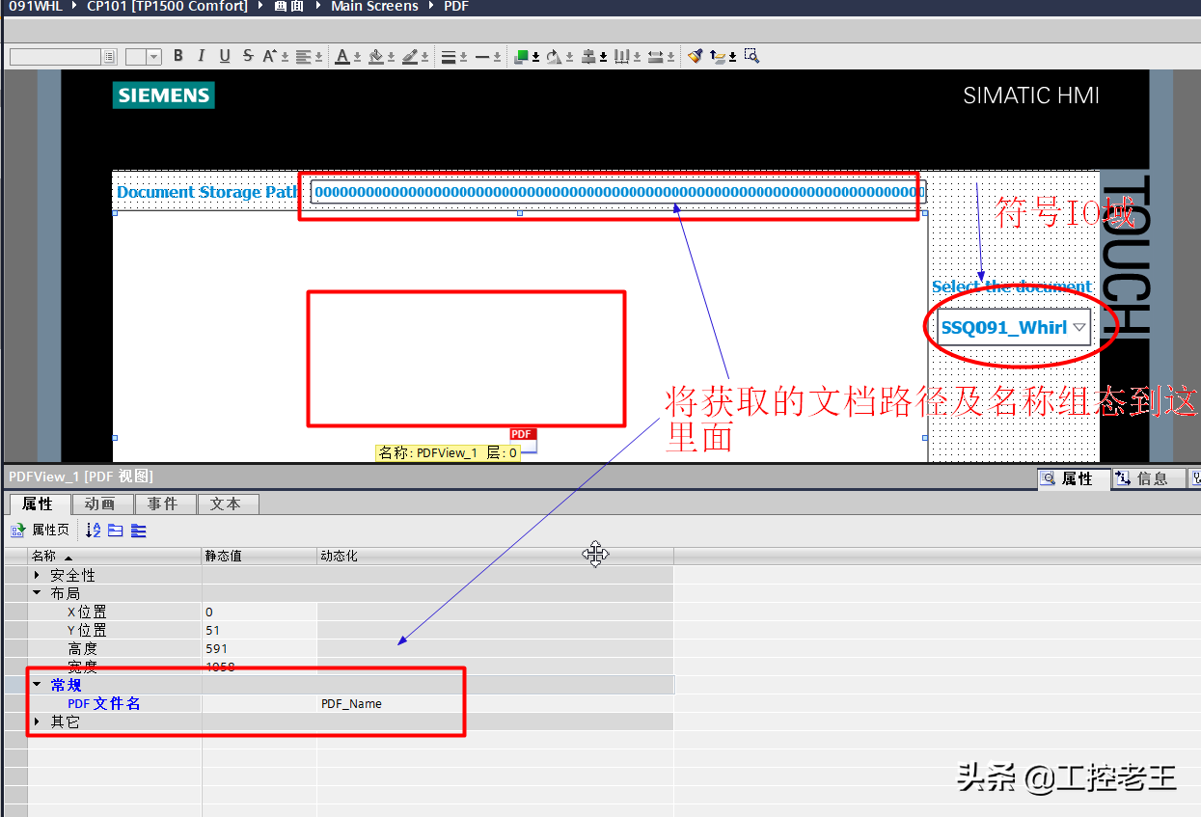This screenshot has width=1201, height=817.
Task: Open the font size dropdown
Action: click(x=155, y=57)
